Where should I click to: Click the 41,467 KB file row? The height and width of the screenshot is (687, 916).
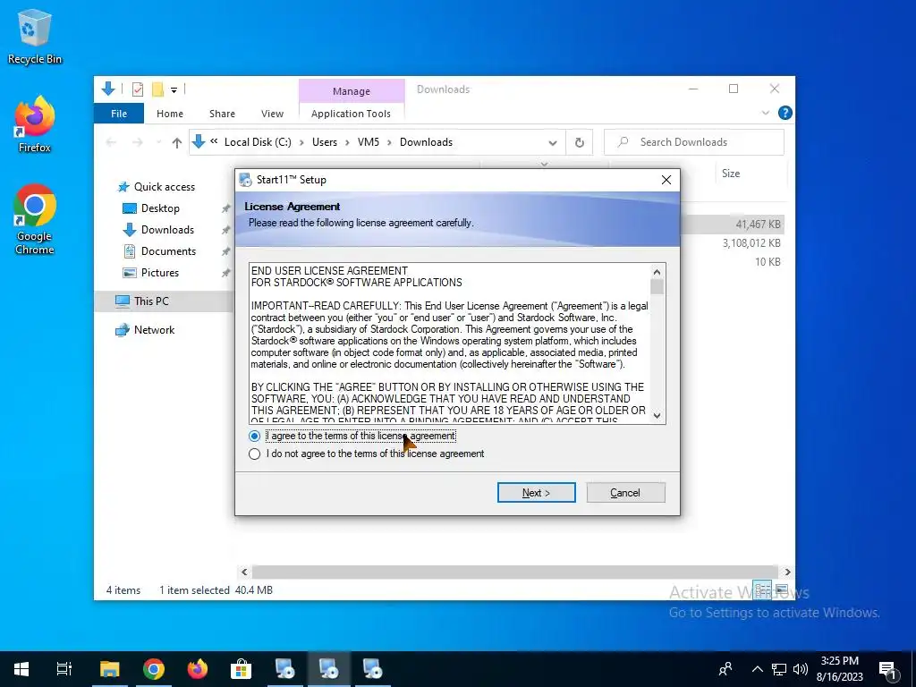tap(733, 225)
